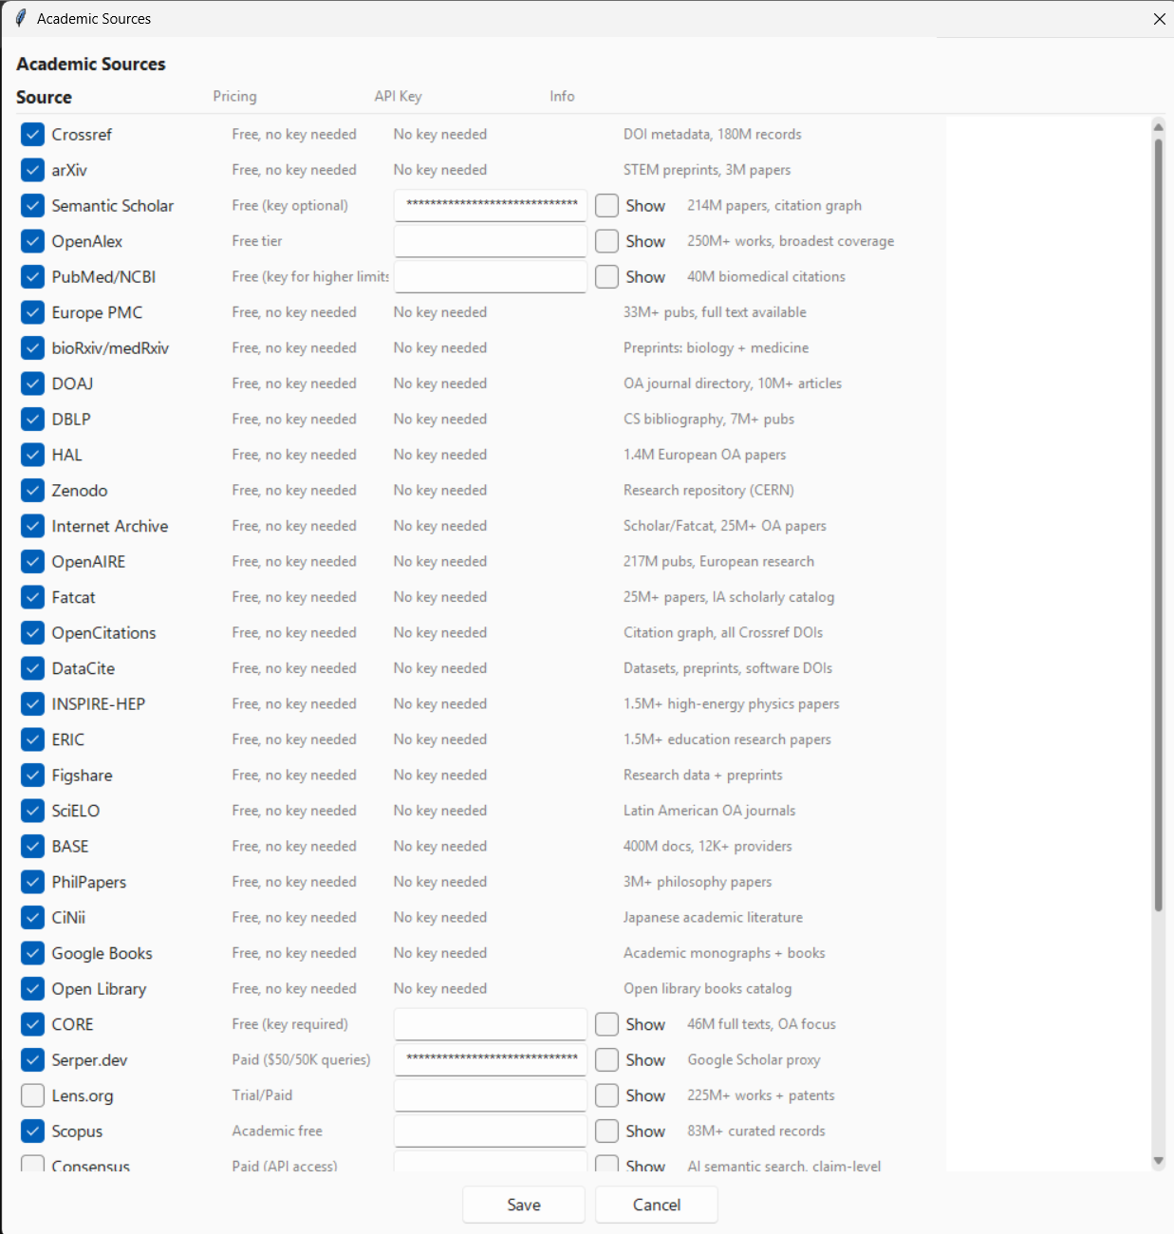The image size is (1174, 1234).
Task: Disable the OpenCitations source
Action: pyautogui.click(x=32, y=633)
